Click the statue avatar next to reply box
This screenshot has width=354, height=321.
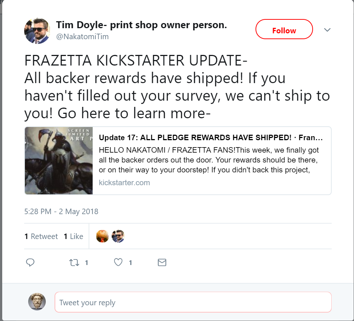[37, 302]
